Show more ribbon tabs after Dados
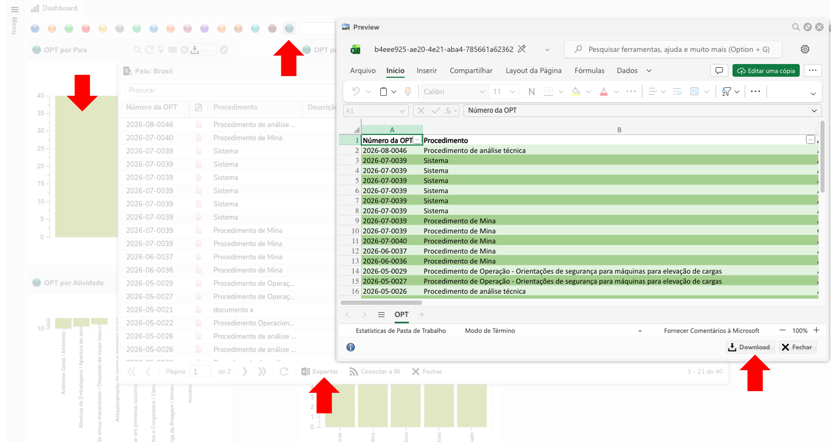 tap(649, 71)
